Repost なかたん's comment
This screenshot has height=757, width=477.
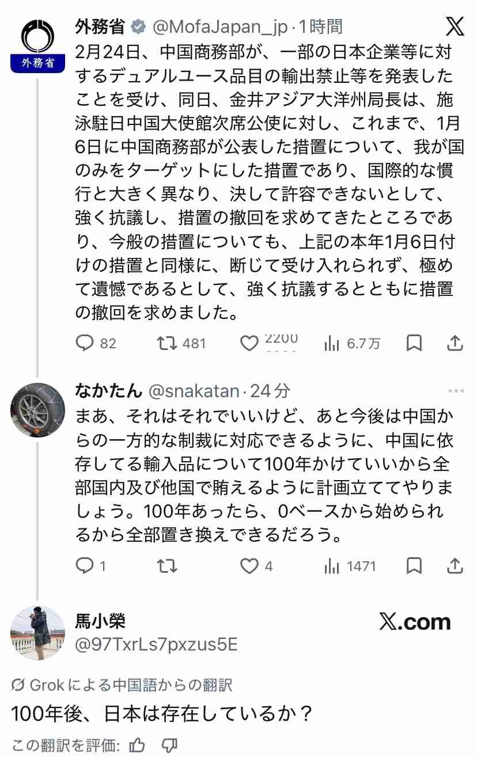click(167, 566)
